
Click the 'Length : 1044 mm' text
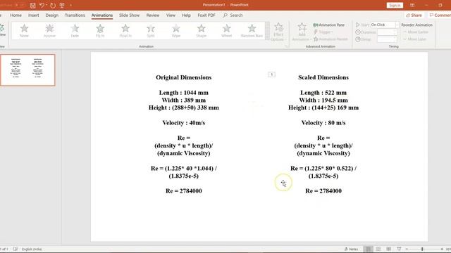pos(183,93)
